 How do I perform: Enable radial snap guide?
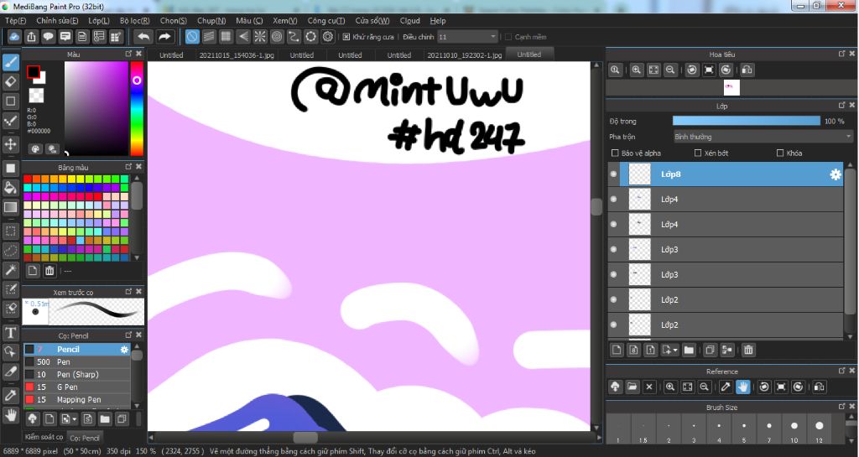260,37
